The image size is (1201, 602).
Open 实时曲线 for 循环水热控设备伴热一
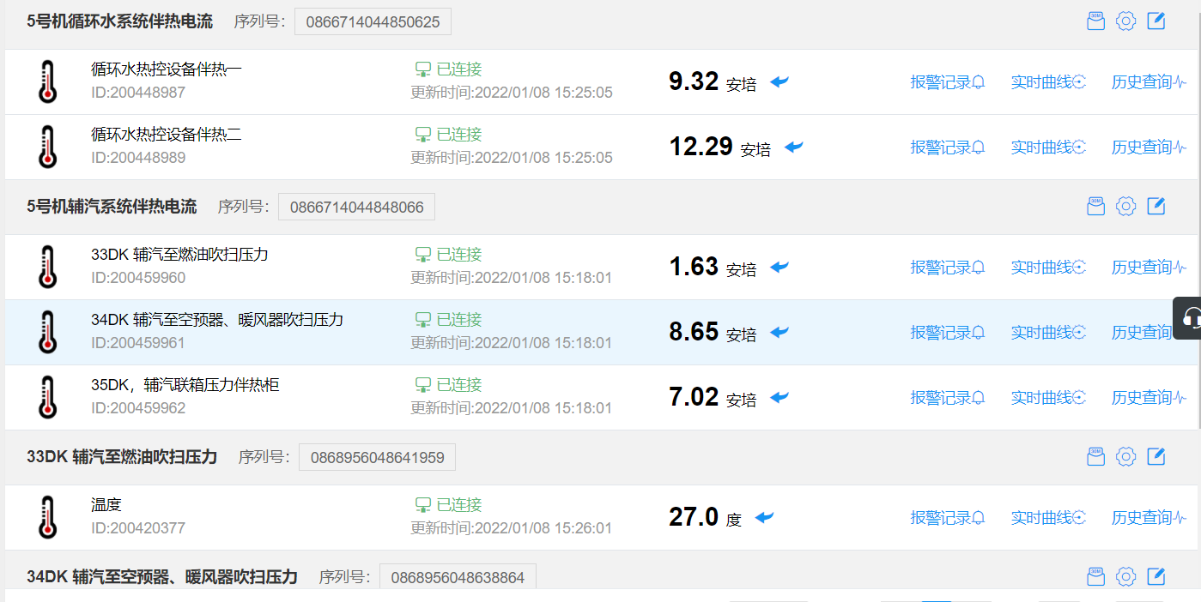pos(1048,82)
